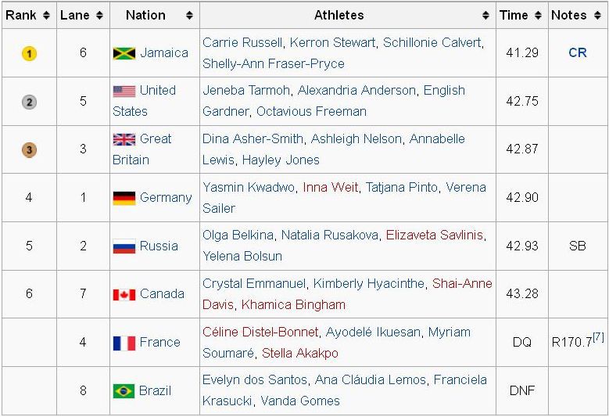Click the France flag icon
The image size is (609, 417).
124,343
